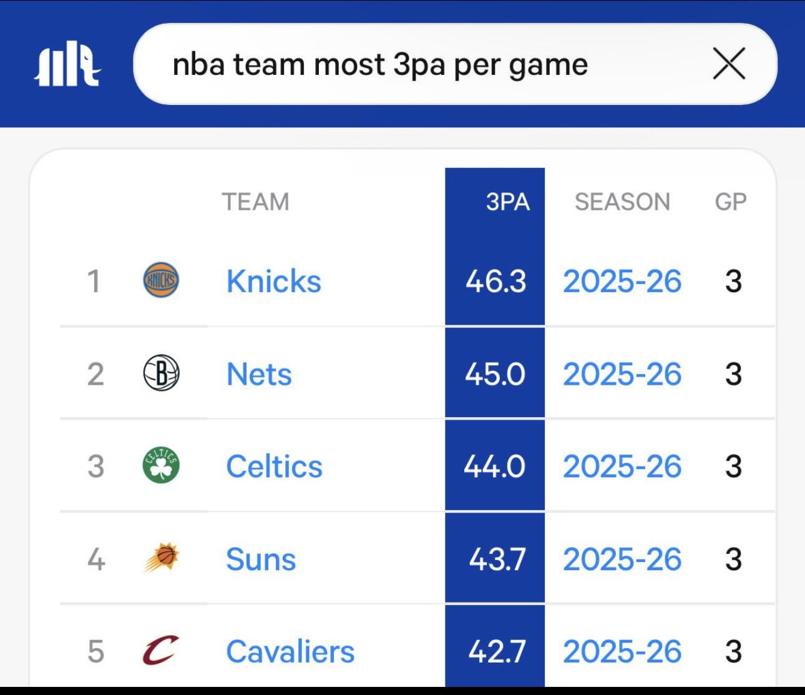Image resolution: width=805 pixels, height=695 pixels.
Task: Click the StatMuse elephant logo
Action: pyautogui.click(x=67, y=64)
